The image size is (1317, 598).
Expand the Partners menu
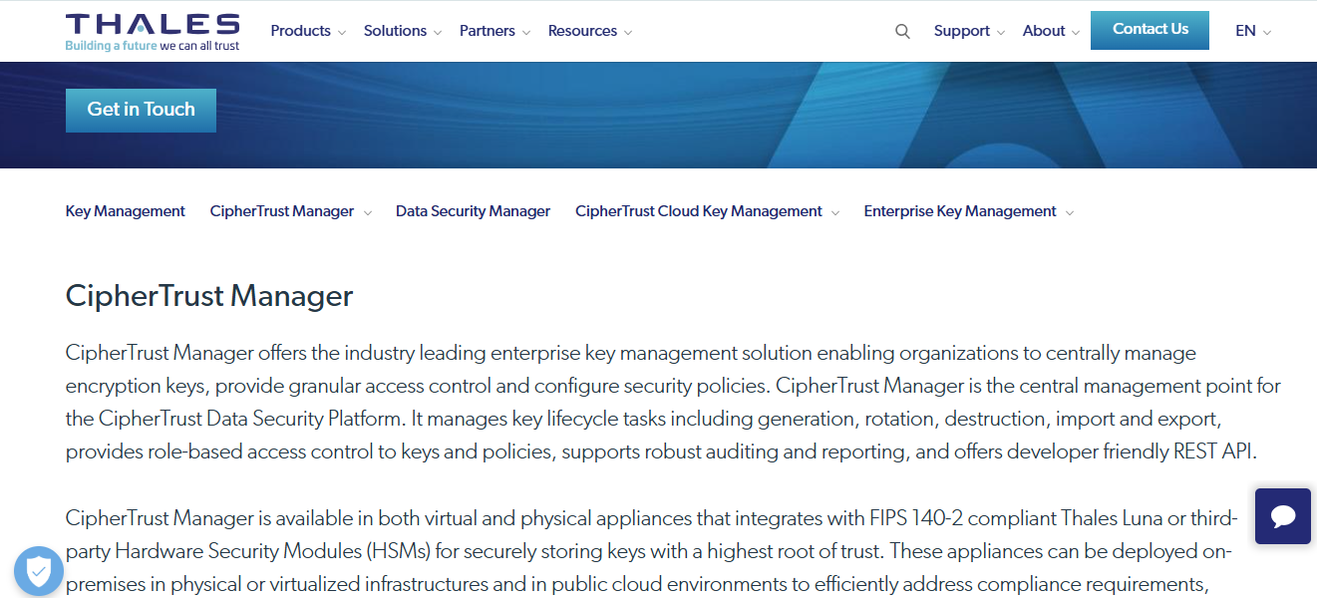pyautogui.click(x=495, y=31)
